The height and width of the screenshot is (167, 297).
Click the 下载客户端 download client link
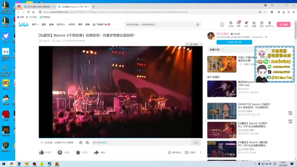point(101,24)
